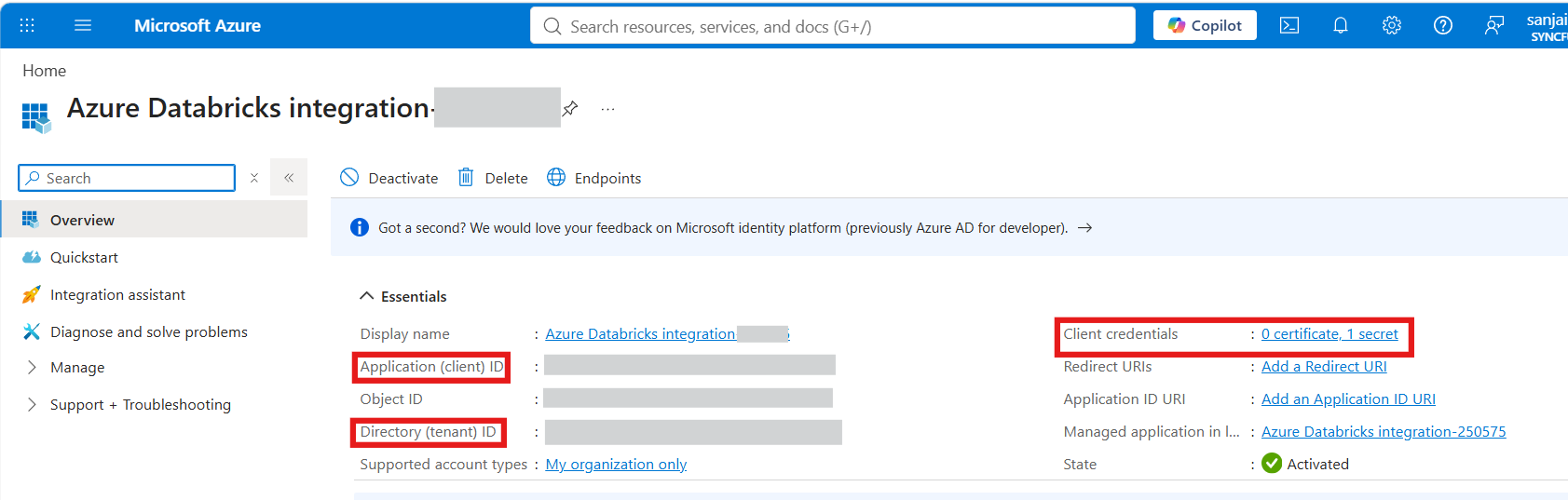
Task: Pin the app registration page
Action: point(570,109)
